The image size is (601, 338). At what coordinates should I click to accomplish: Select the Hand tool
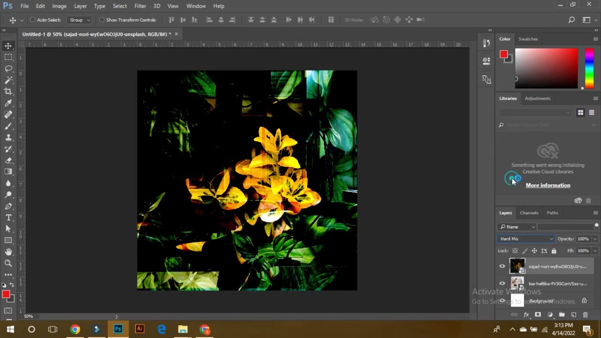pyautogui.click(x=8, y=252)
